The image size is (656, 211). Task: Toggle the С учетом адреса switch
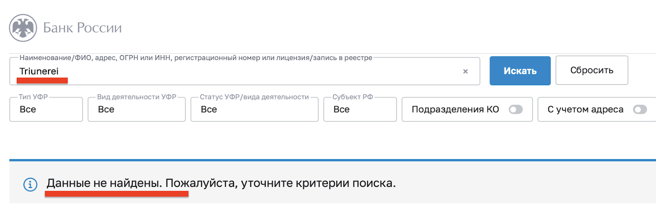(x=640, y=109)
